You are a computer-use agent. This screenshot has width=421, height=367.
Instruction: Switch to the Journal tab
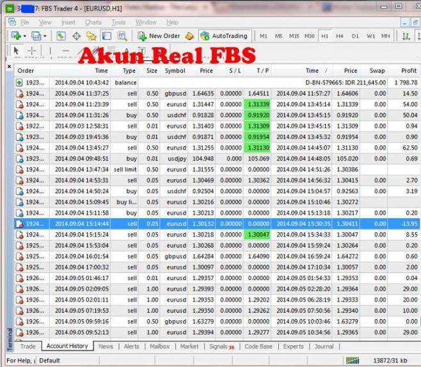324,347
